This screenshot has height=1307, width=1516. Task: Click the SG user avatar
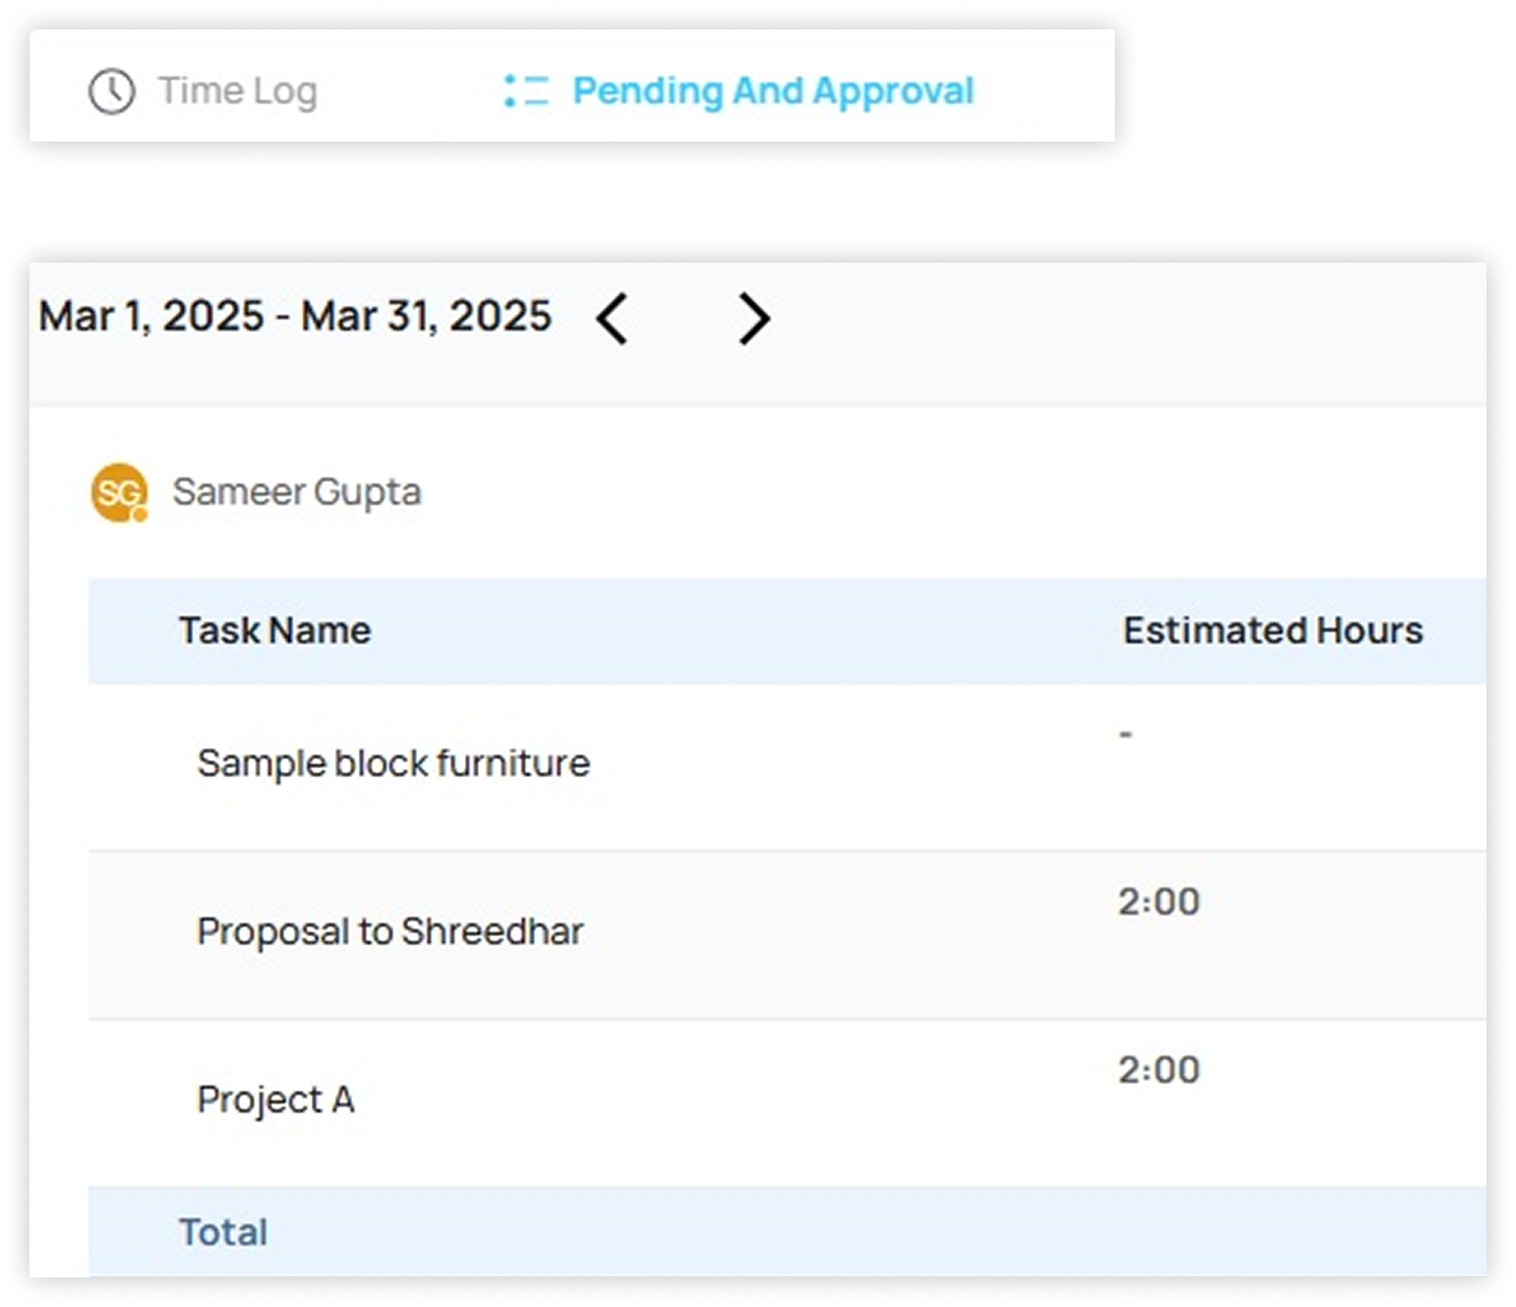pyautogui.click(x=118, y=492)
